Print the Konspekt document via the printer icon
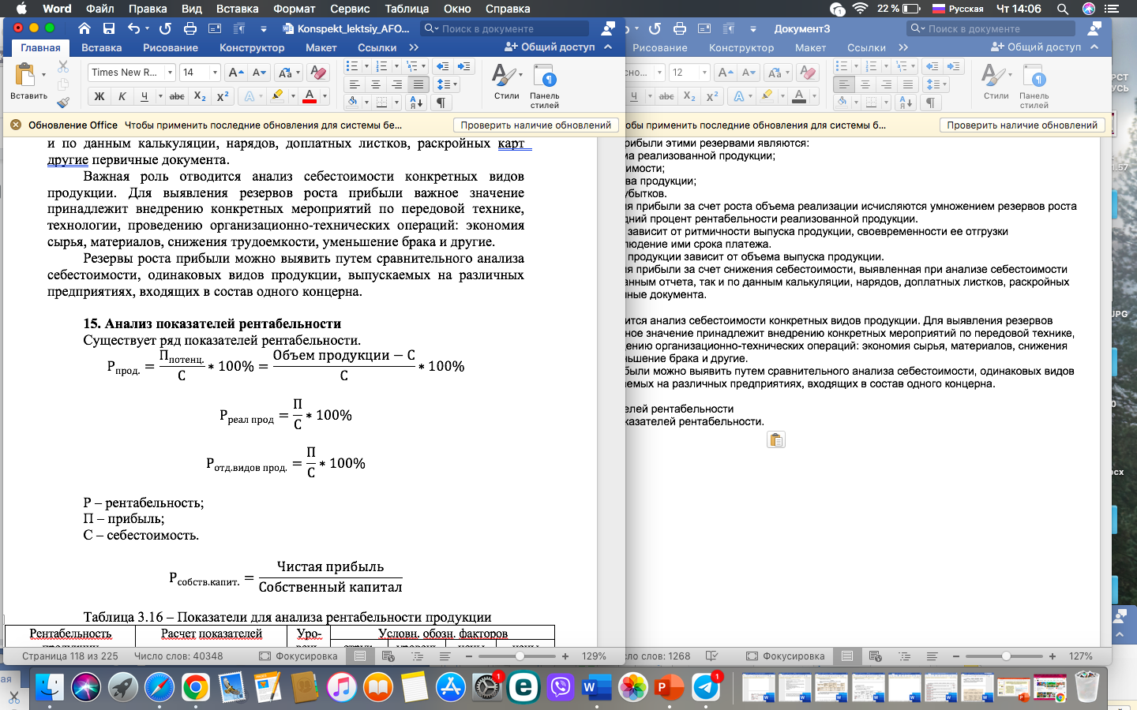The height and width of the screenshot is (710, 1137). click(x=190, y=28)
